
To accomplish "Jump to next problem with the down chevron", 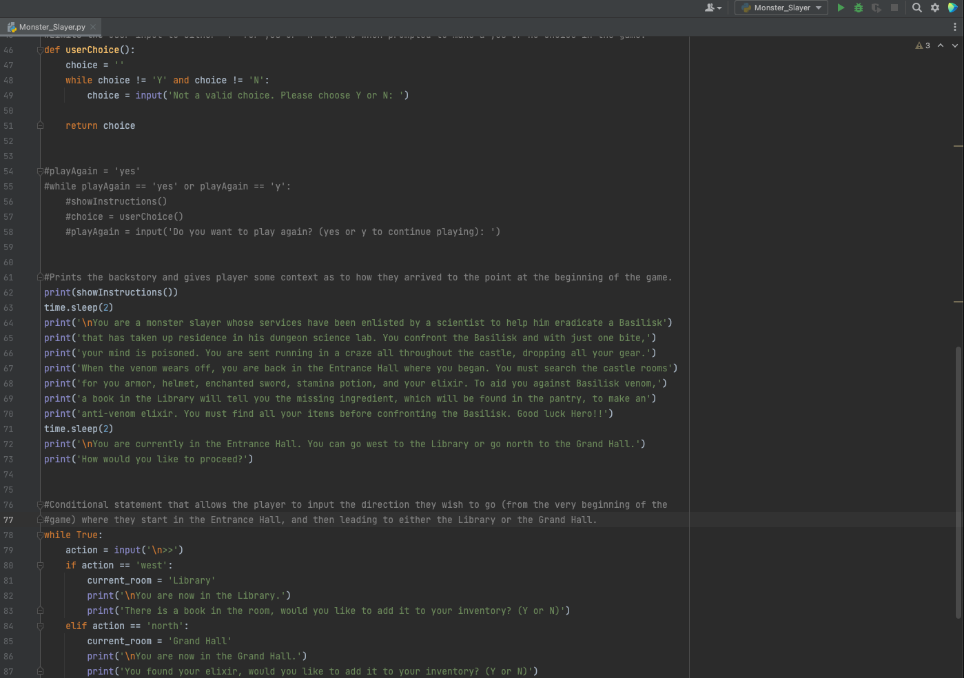I will [954, 45].
